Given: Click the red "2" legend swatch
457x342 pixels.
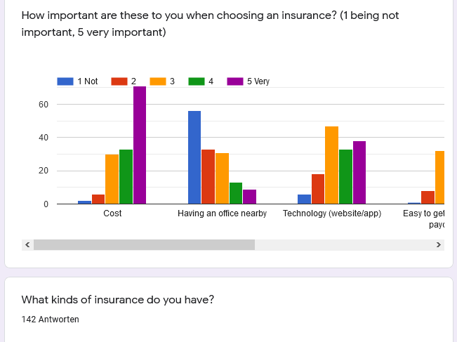Looking at the screenshot, I should coord(119,81).
